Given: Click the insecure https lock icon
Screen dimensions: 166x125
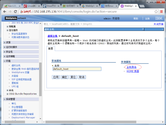Looking at the screenshot, I should [x=22, y=12].
